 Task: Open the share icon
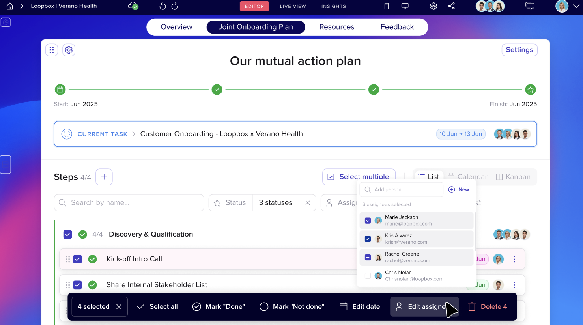(452, 6)
